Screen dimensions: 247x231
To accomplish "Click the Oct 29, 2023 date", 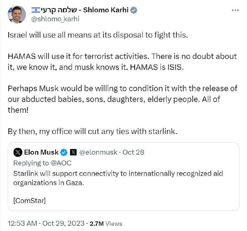I will pyautogui.click(x=64, y=223).
